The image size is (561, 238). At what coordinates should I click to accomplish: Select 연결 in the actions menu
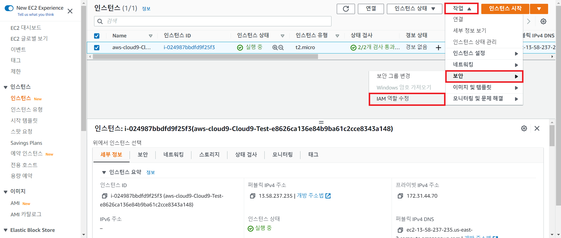point(484,19)
